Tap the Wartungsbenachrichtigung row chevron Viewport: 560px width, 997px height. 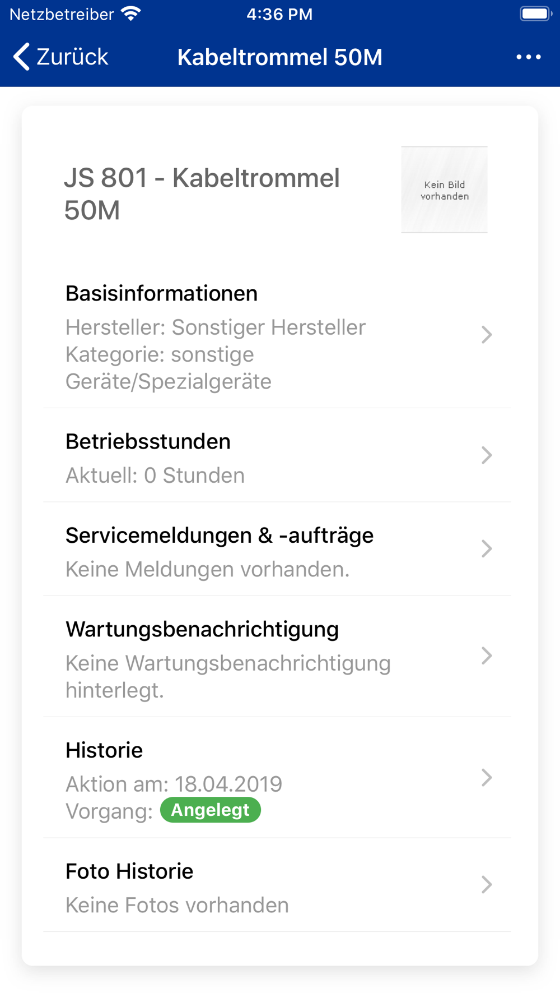(486, 656)
